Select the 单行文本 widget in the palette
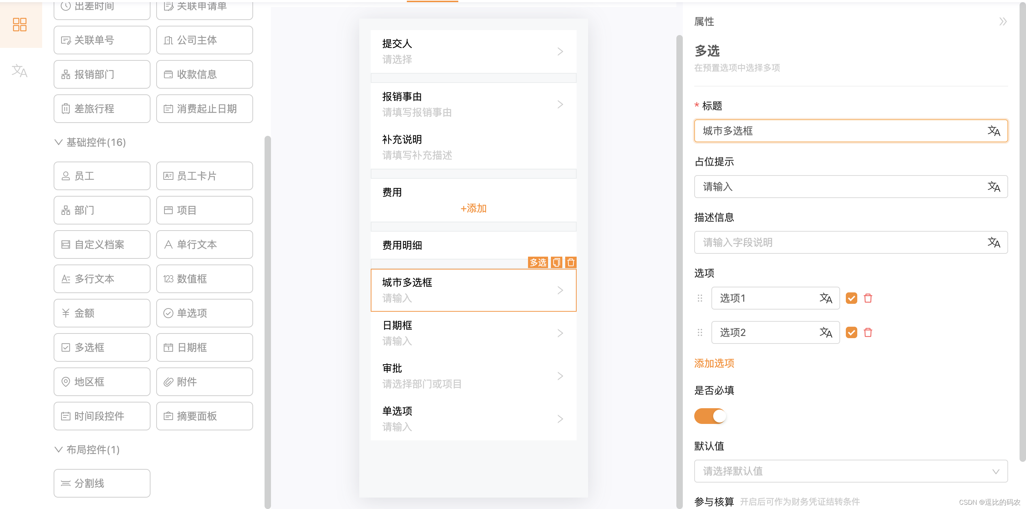This screenshot has height=509, width=1026. tap(204, 244)
